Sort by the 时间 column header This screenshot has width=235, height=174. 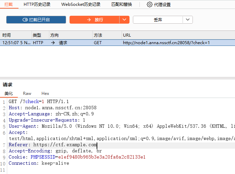[x=16, y=35]
